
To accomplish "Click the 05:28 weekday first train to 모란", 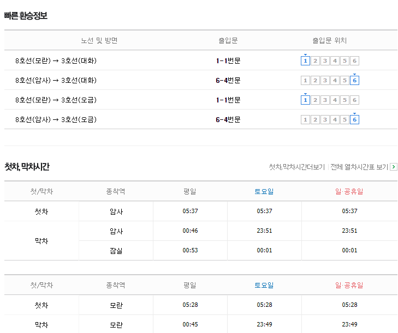I will [x=190, y=305].
